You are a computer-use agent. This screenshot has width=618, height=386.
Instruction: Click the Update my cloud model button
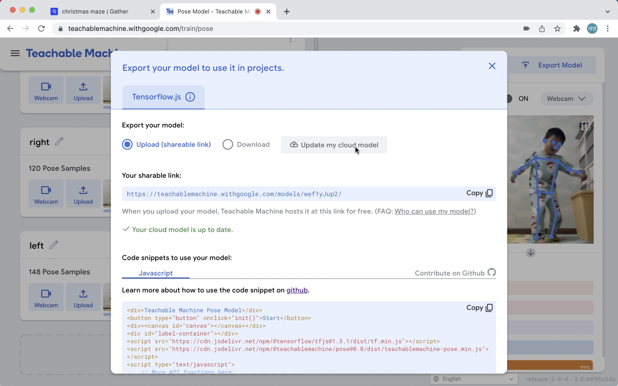pyautogui.click(x=334, y=145)
